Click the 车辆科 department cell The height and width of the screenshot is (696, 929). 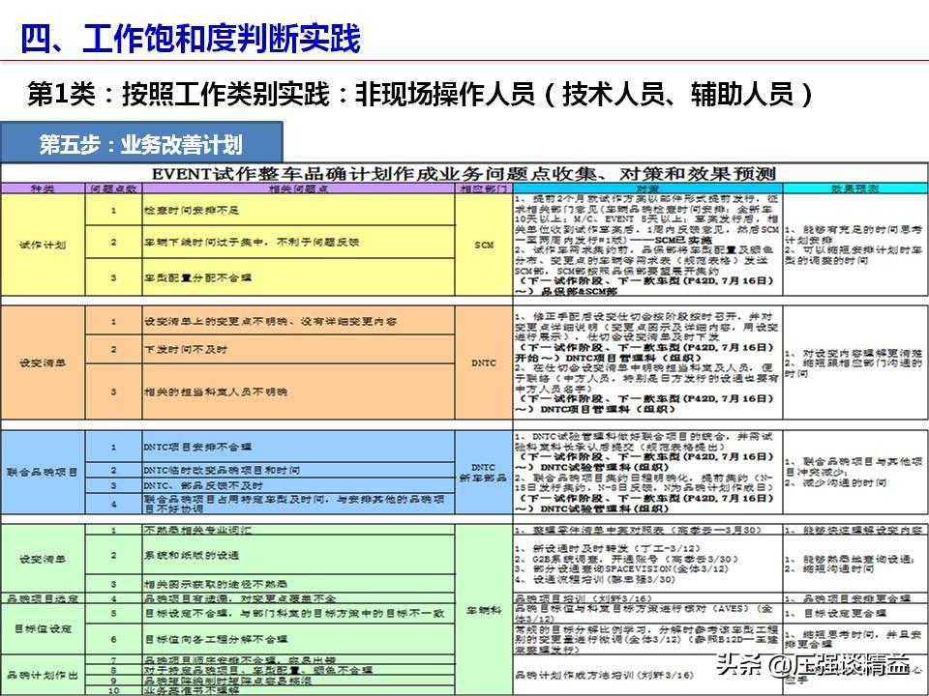point(484,611)
